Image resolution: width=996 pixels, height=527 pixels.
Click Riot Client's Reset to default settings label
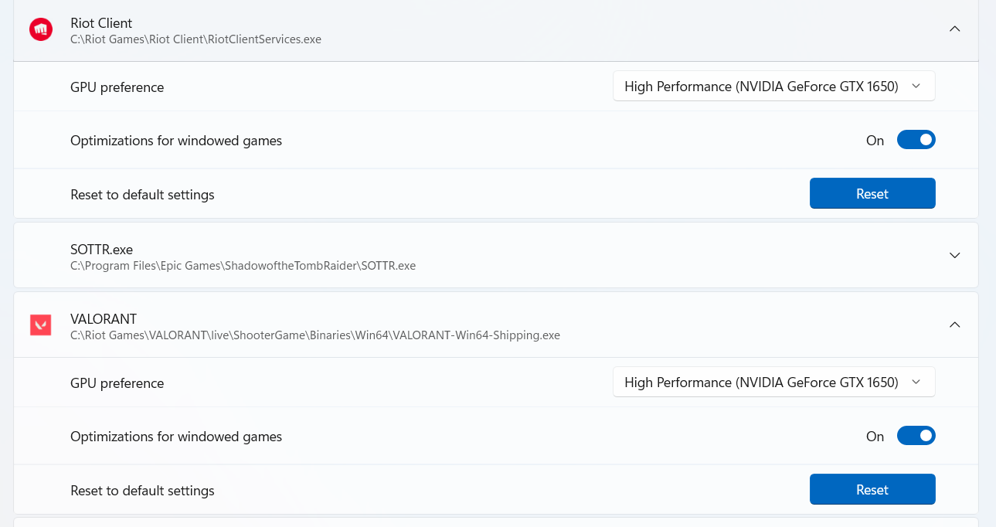[142, 195]
